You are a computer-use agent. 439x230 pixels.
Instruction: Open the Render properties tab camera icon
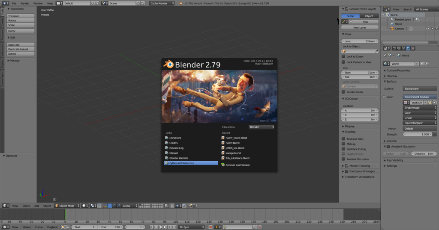click(x=394, y=48)
